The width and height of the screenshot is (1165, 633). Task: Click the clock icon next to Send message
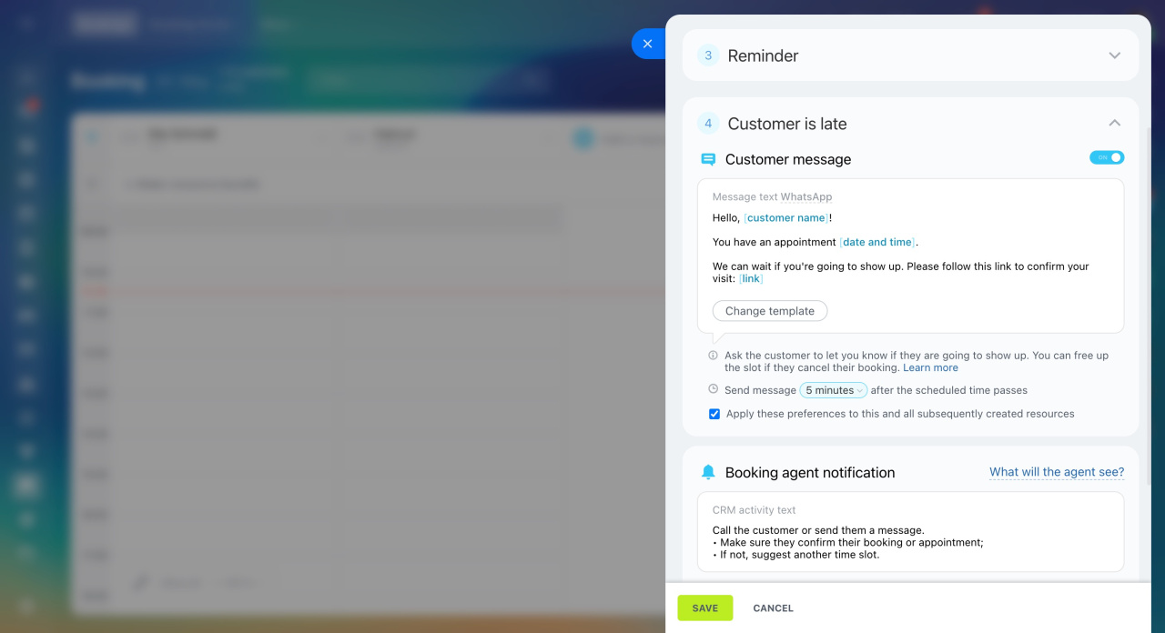[713, 389]
